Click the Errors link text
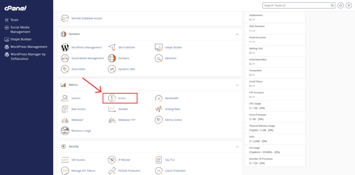 (x=122, y=98)
